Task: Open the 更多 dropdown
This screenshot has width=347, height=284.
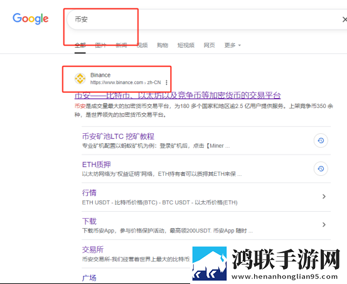Action: tap(232, 45)
